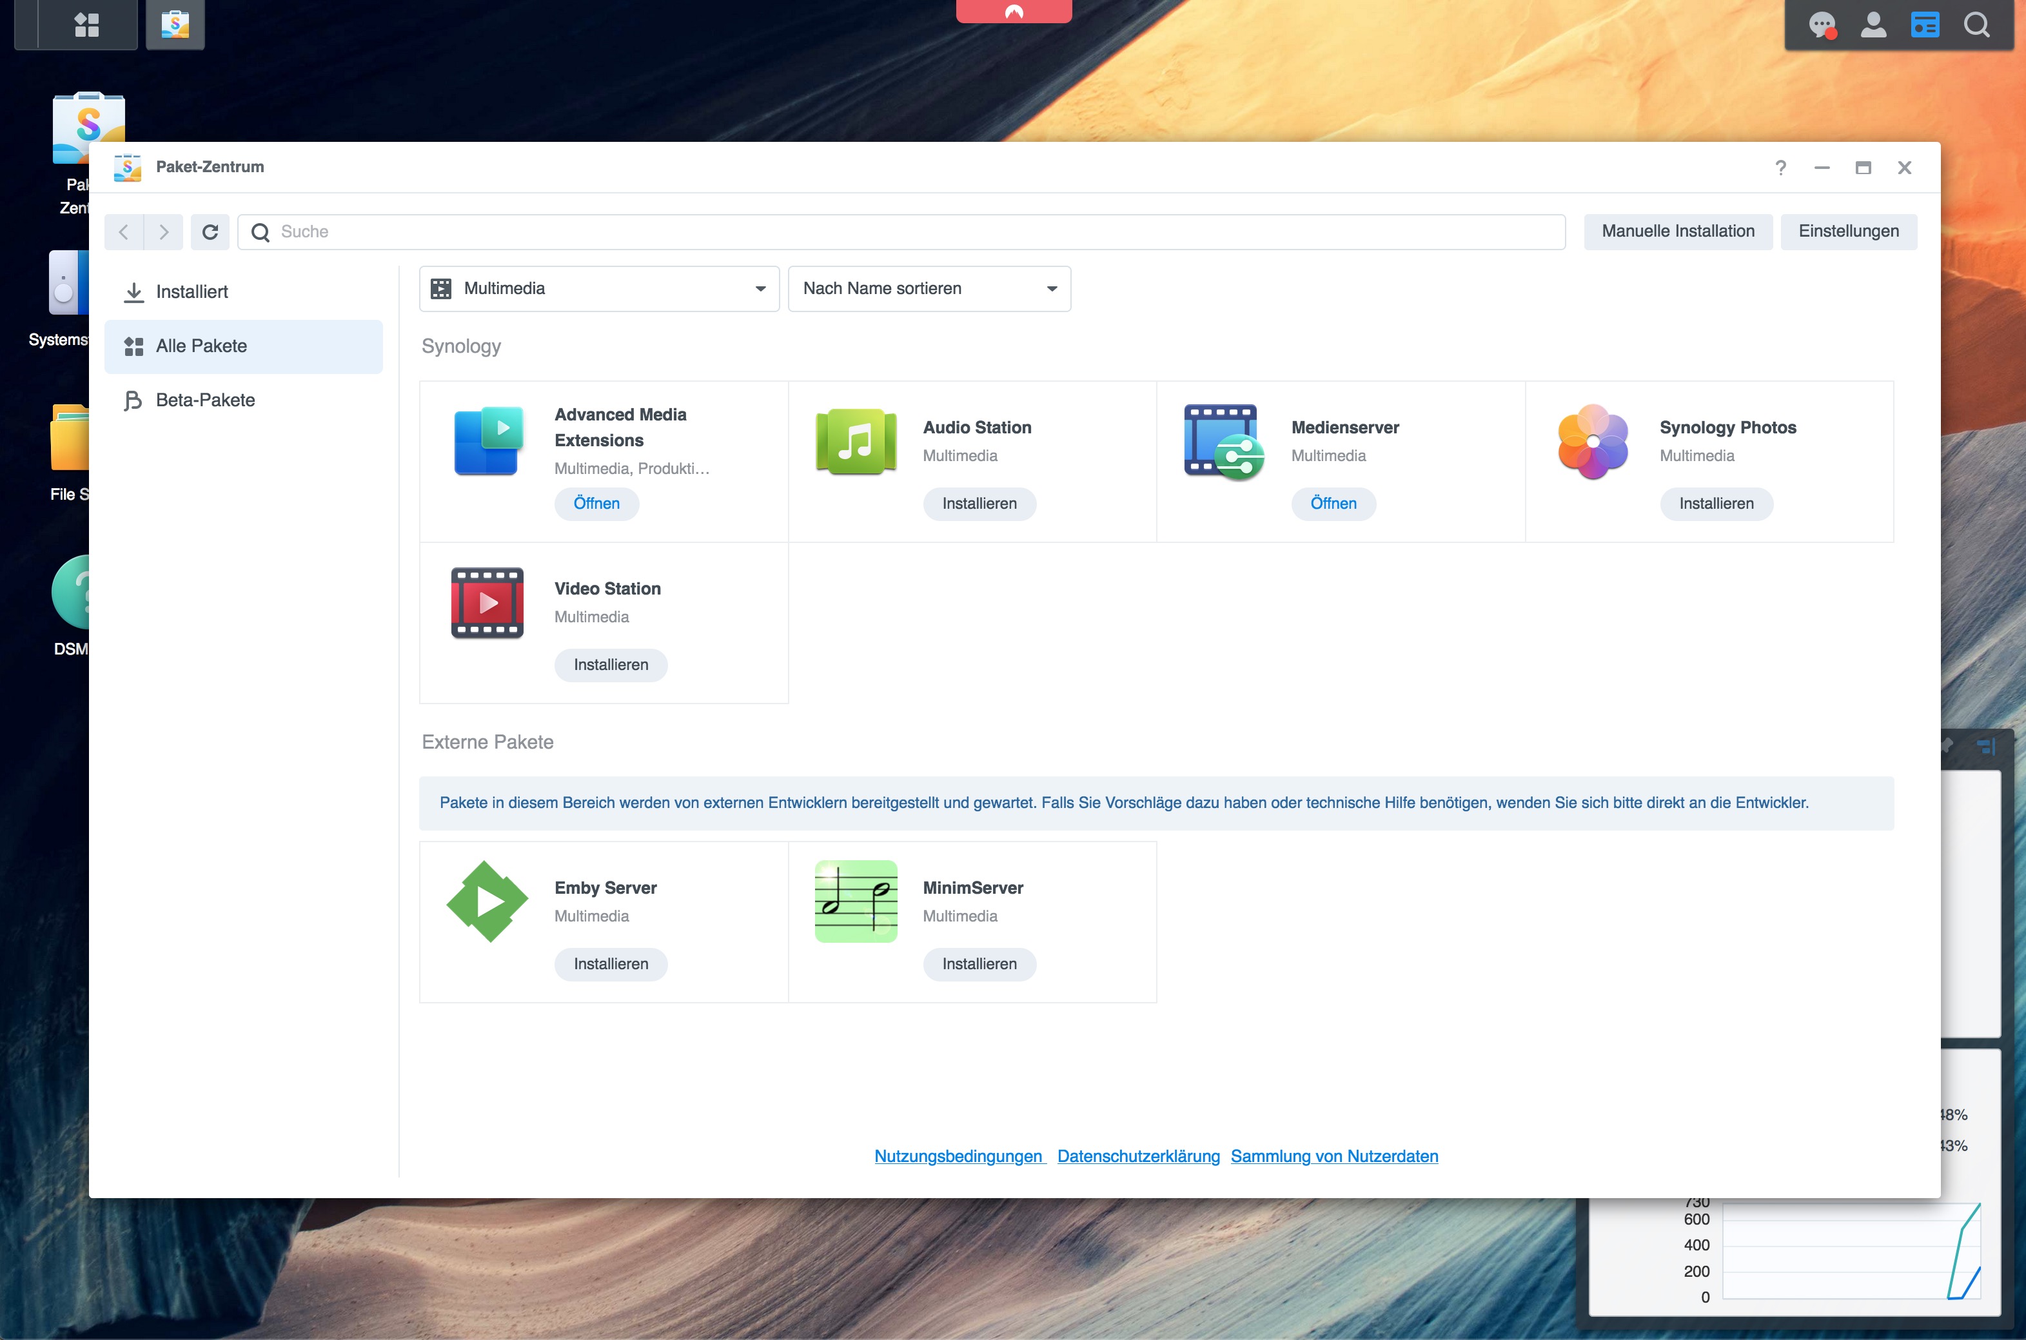This screenshot has width=2026, height=1340.
Task: Click the refresh icon in Paket-Zentrum toolbar
Action: point(210,232)
